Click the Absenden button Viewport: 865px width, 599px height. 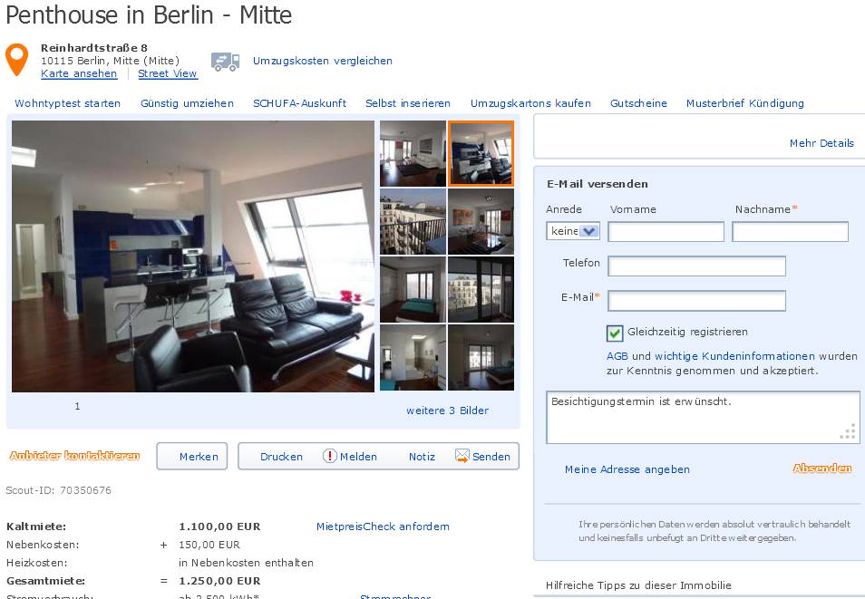click(x=822, y=469)
